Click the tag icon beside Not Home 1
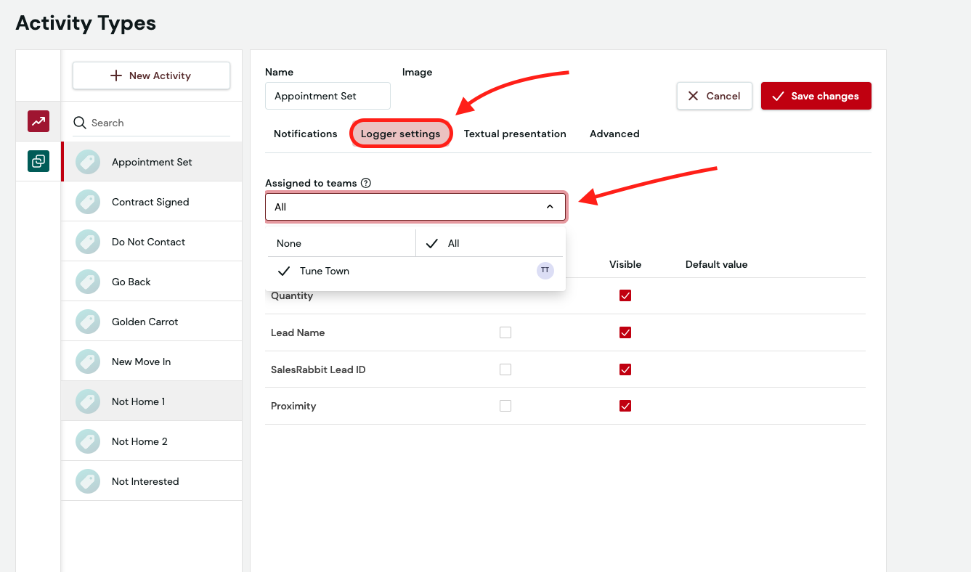The height and width of the screenshot is (572, 971). coord(88,401)
